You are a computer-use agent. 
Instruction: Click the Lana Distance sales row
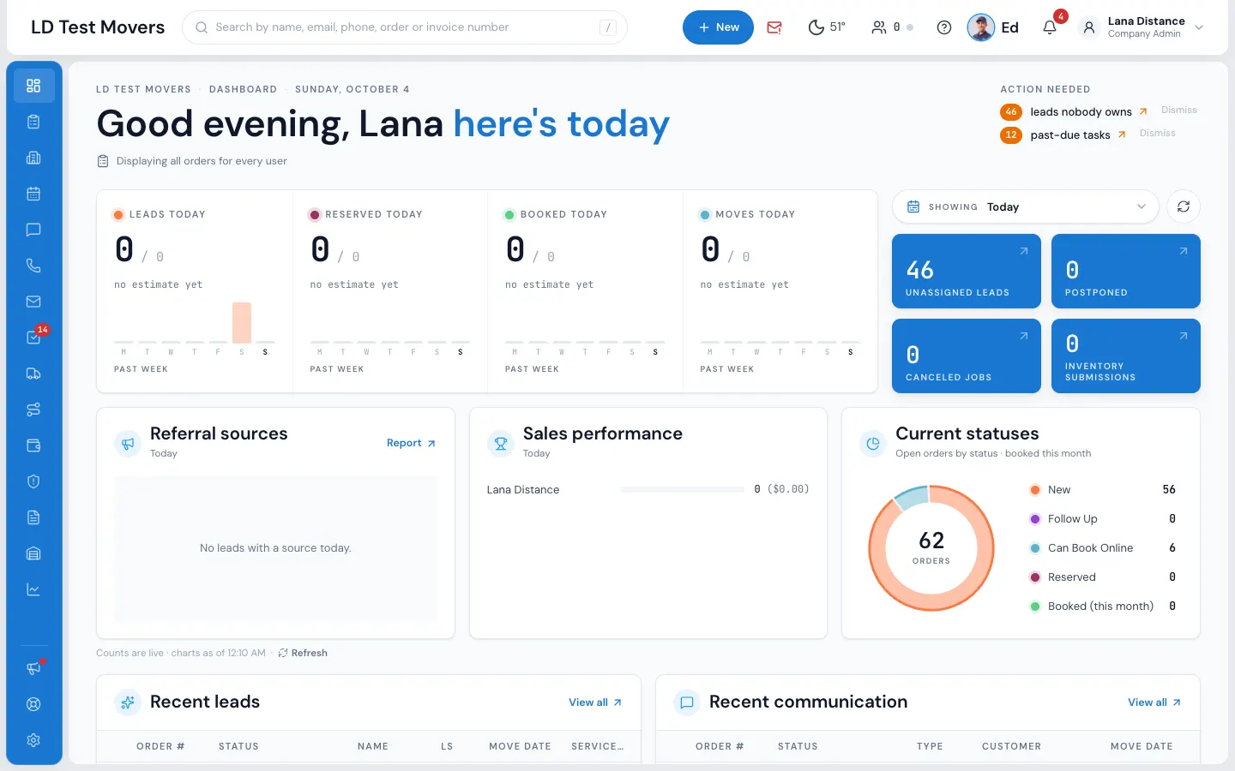point(648,489)
